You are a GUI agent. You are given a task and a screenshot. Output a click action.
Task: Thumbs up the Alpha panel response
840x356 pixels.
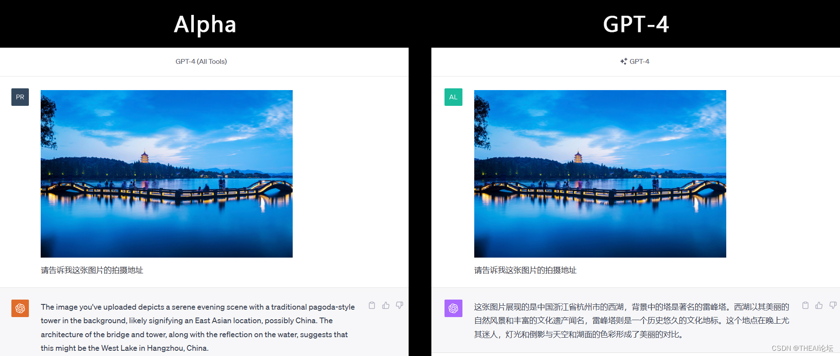tap(385, 305)
